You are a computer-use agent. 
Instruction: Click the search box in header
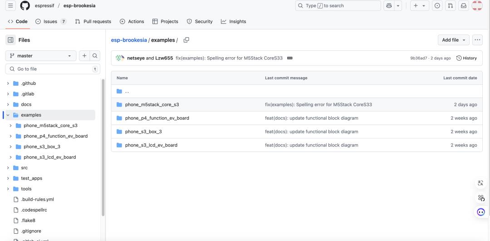pos(338,5)
